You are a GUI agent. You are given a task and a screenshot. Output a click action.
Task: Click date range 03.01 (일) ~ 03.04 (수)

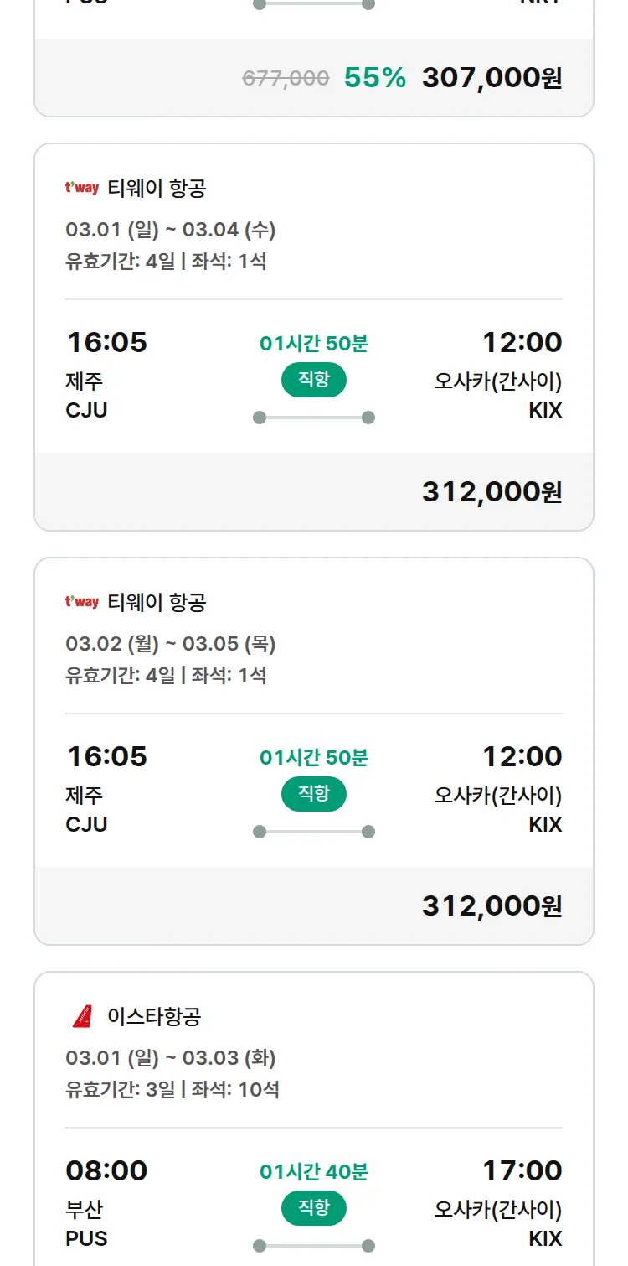point(171,230)
